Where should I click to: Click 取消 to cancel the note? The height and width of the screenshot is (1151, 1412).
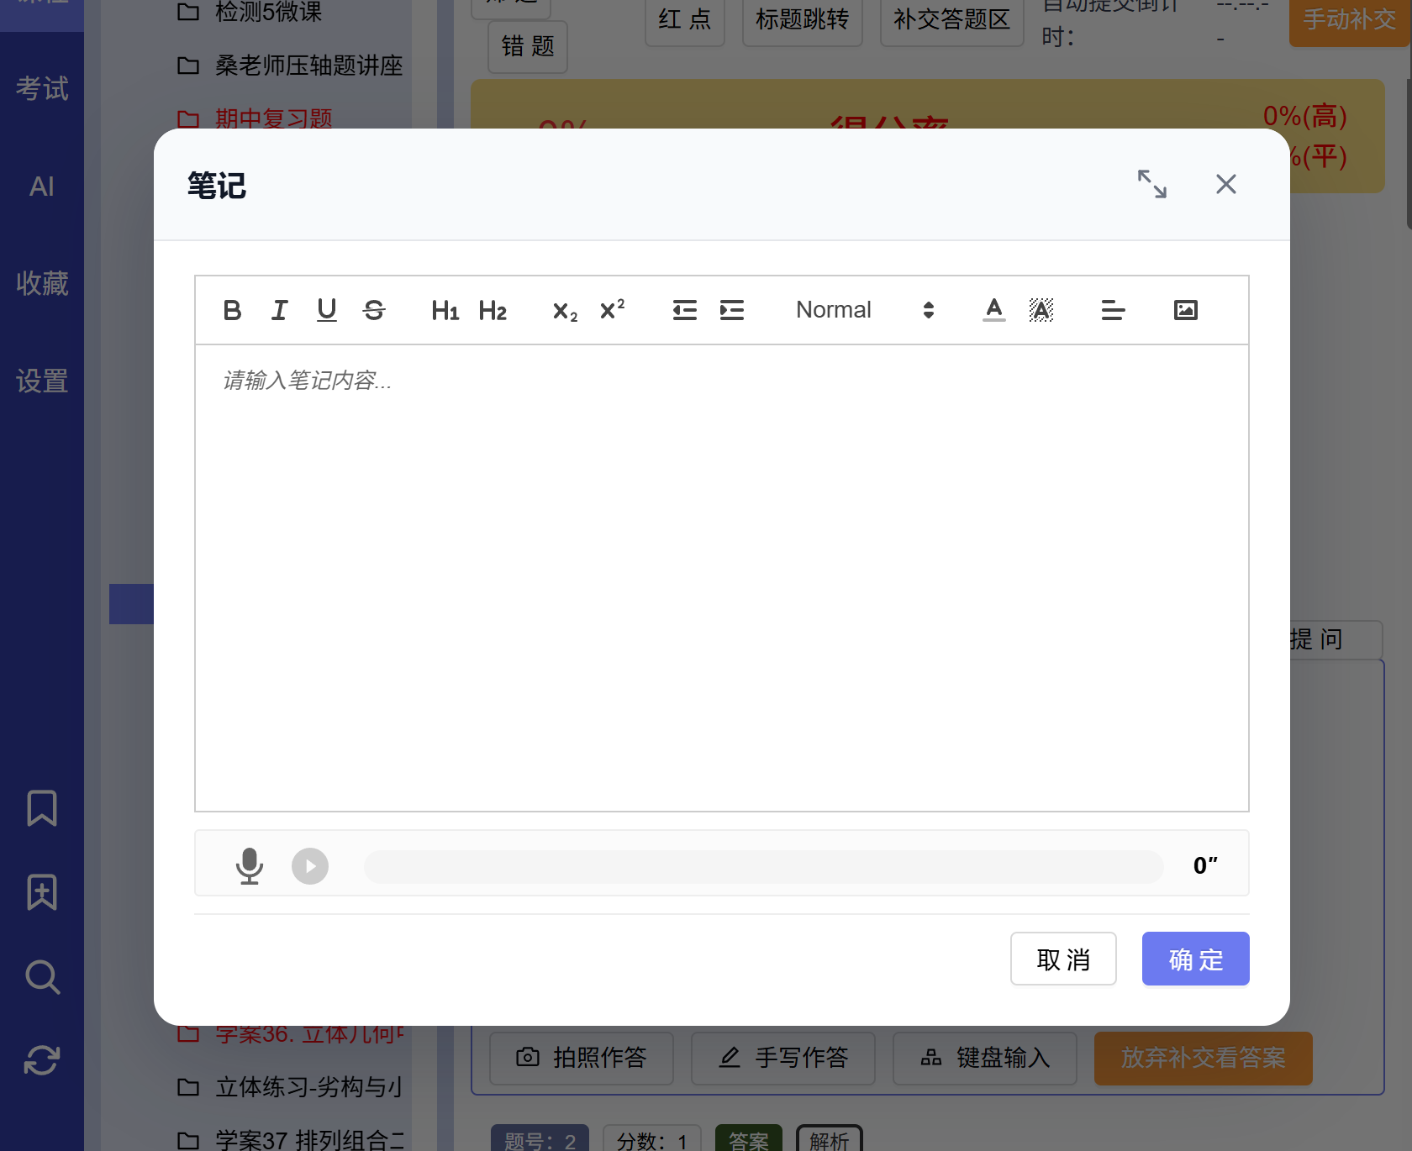(x=1063, y=959)
